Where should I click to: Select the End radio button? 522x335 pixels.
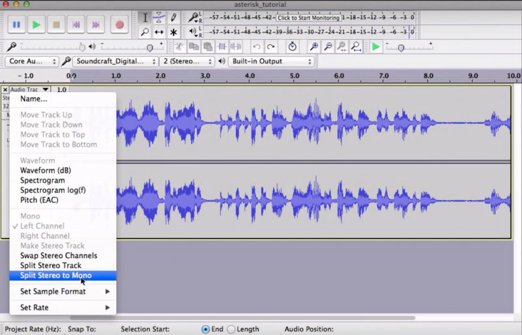coord(206,329)
